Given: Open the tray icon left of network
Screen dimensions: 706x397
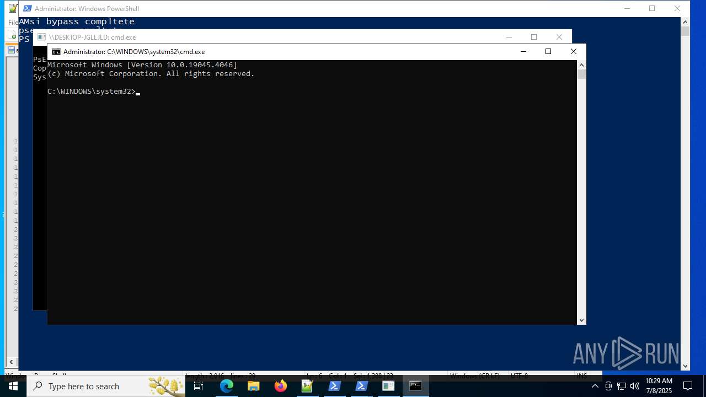Looking at the screenshot, I should tap(608, 386).
